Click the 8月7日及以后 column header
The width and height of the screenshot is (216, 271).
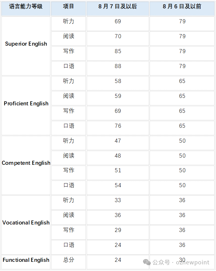[118, 9]
